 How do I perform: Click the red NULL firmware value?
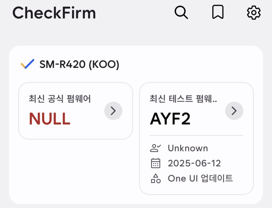[x=49, y=119]
